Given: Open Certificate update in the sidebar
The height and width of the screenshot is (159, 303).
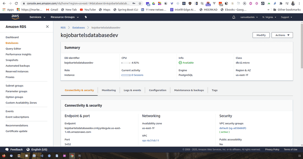Looking at the screenshot, I should pyautogui.click(x=16, y=131).
